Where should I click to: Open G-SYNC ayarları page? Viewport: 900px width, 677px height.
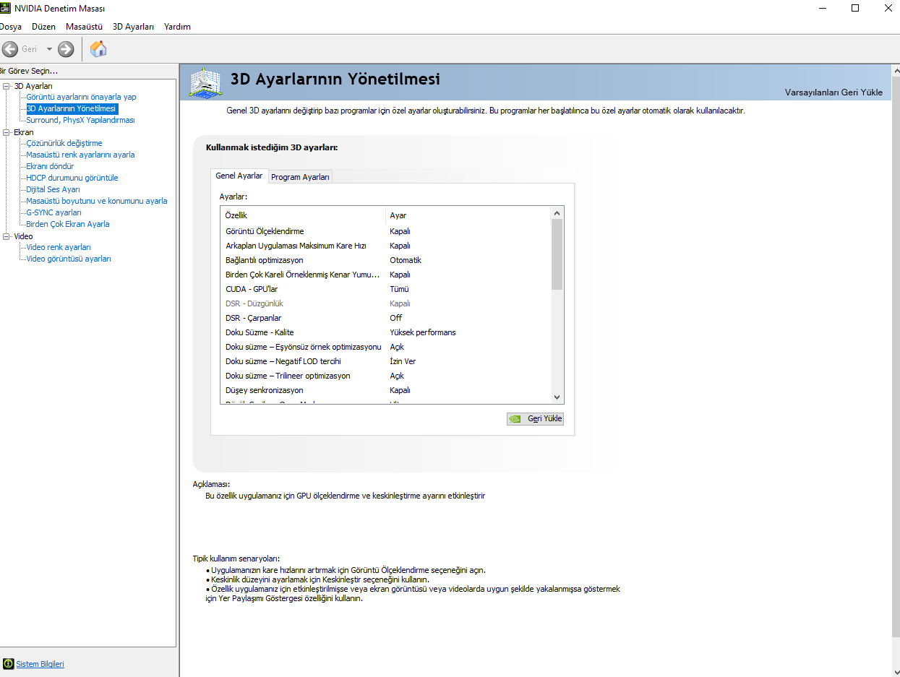(x=53, y=212)
